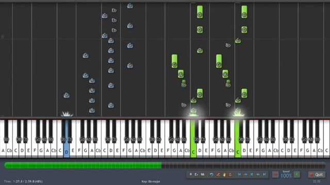Skip back to the song's beginning
Image resolution: width=330 pixels, height=185 pixels.
coord(239,175)
